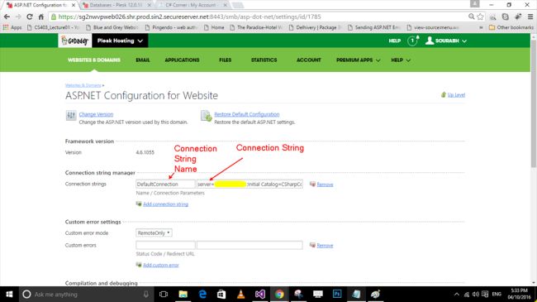The width and height of the screenshot is (537, 302).
Task: Open The Paradise-Hotel bookmark
Action: [x=256, y=27]
